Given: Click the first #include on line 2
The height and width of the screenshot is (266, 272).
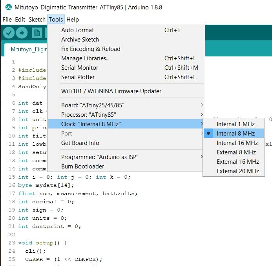Looking at the screenshot, I should 32,70.
